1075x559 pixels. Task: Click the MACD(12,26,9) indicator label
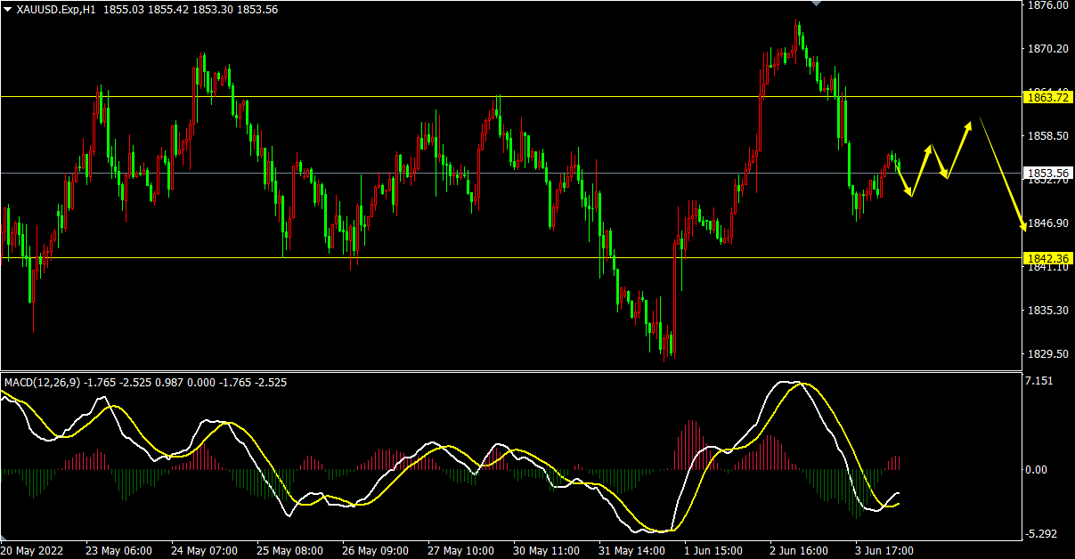tap(42, 383)
